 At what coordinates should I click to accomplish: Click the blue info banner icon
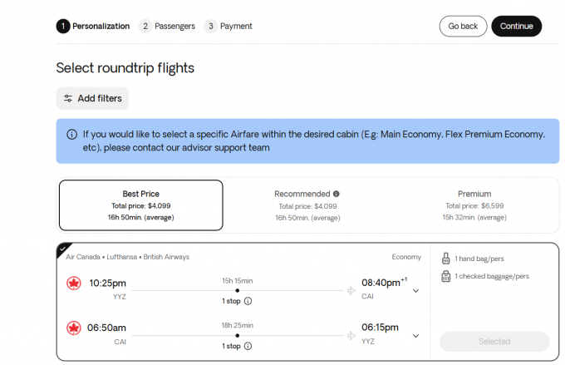pos(72,134)
